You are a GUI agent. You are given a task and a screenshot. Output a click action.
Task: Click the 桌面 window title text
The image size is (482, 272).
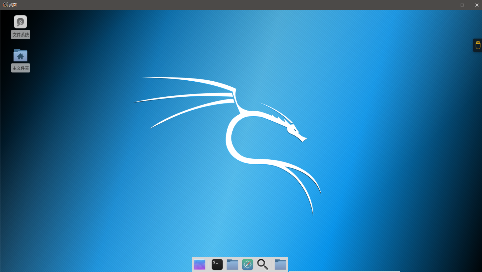click(13, 5)
